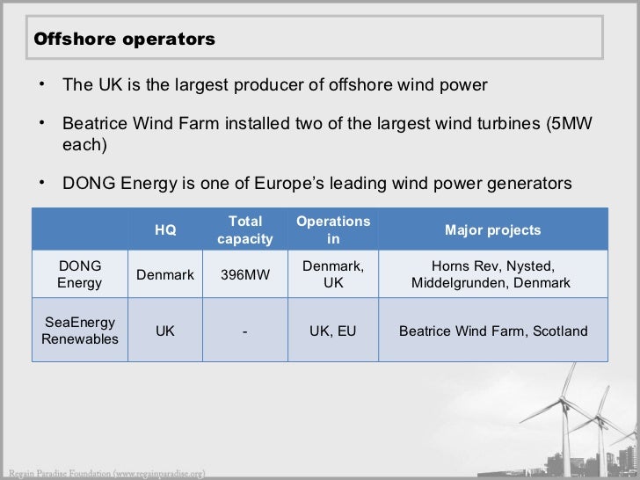Select bullet 'The UK is the largest producer'
The height and width of the screenshot is (480, 640).
[x=274, y=85]
